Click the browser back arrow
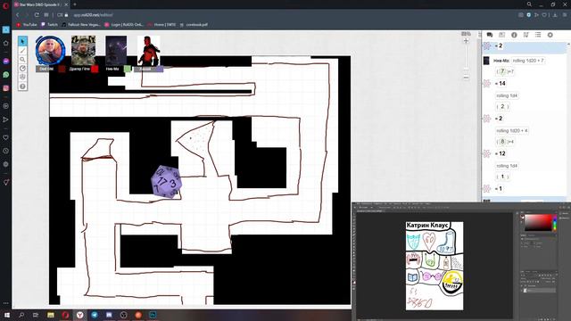 [17, 15]
